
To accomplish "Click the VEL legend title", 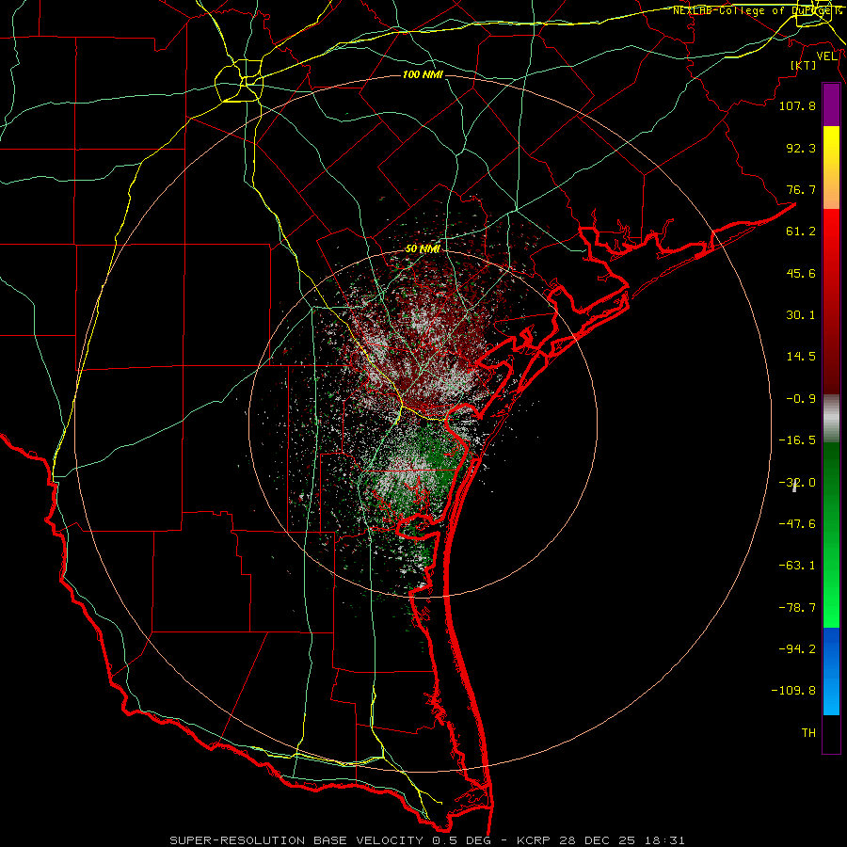I will pyautogui.click(x=827, y=56).
